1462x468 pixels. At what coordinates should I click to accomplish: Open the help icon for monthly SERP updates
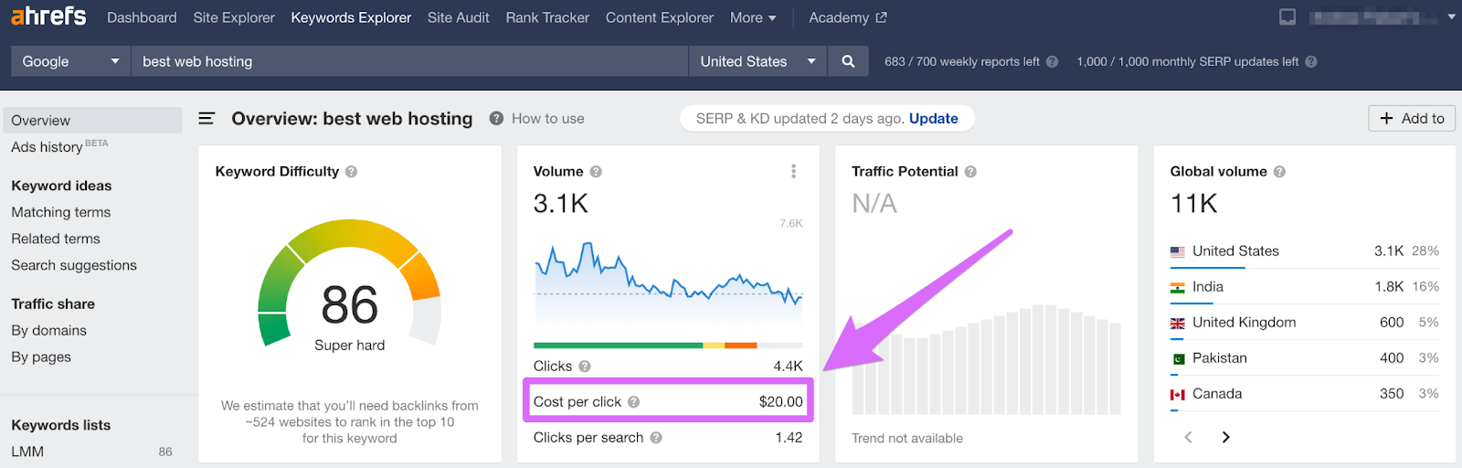1311,62
